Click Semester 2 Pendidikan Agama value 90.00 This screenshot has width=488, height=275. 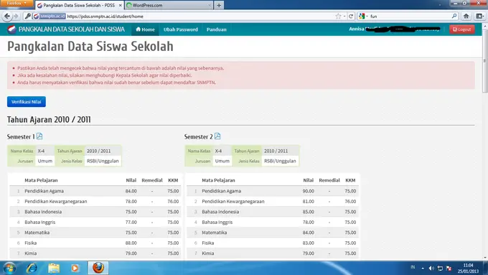[x=309, y=191]
